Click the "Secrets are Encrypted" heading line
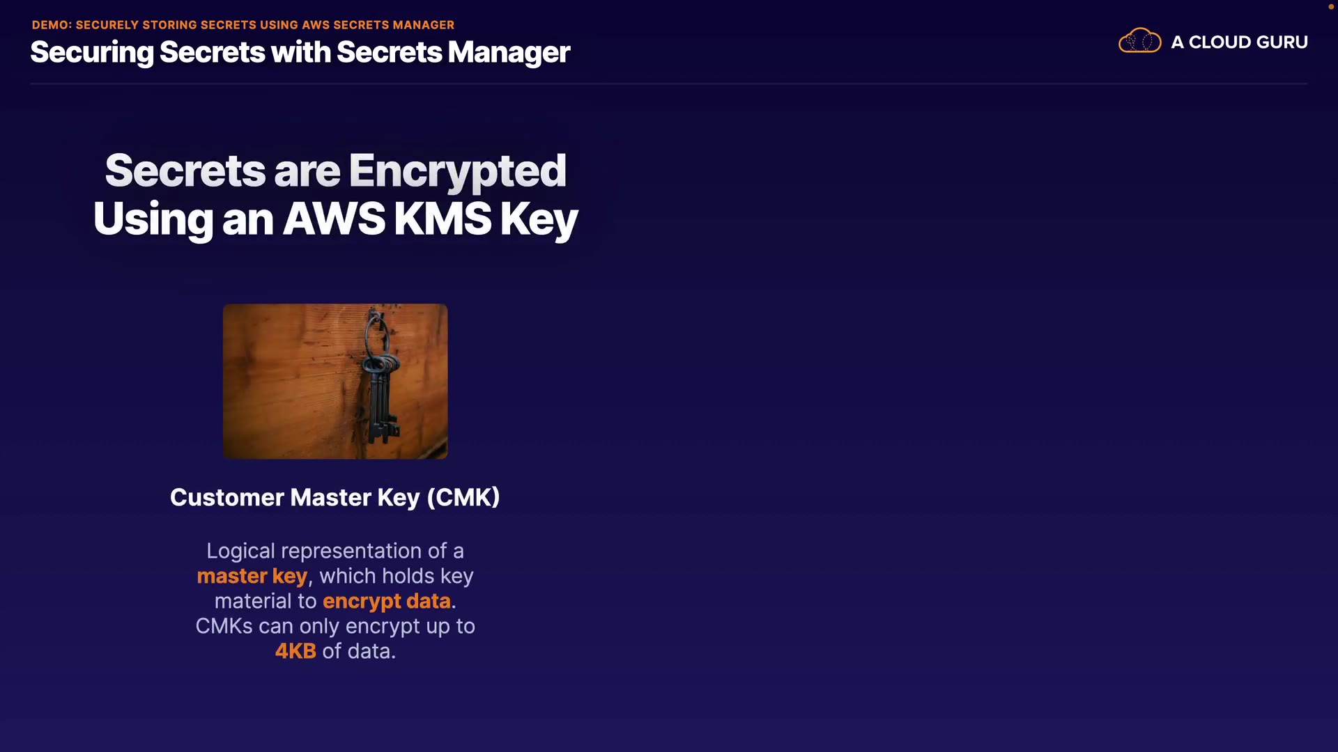The height and width of the screenshot is (752, 1338). point(335,171)
